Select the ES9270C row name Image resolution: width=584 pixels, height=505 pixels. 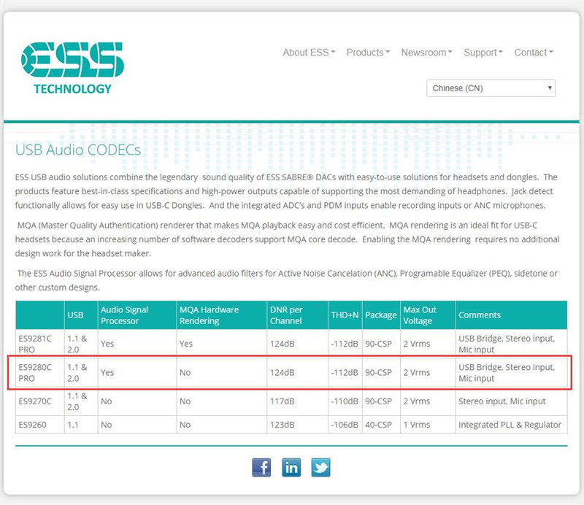[35, 401]
